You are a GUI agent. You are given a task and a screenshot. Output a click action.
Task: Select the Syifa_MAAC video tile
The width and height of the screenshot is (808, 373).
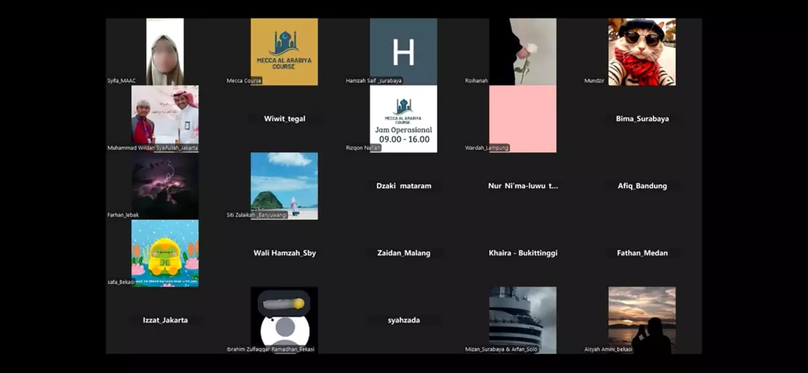[x=165, y=51]
